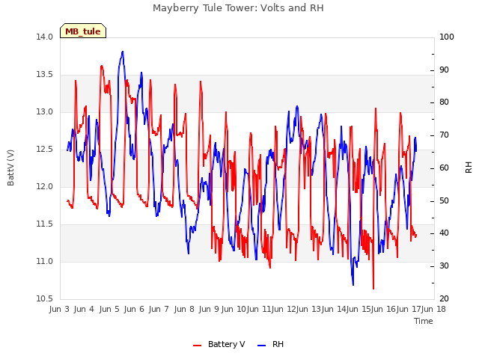This screenshot has width=479, height=359.
Task: Click the 100 RH axis value
Action: click(x=447, y=37)
